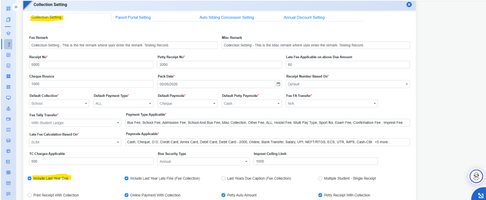Enable Last Years Due Caption option
The width and height of the screenshot is (486, 200).
pos(223,178)
